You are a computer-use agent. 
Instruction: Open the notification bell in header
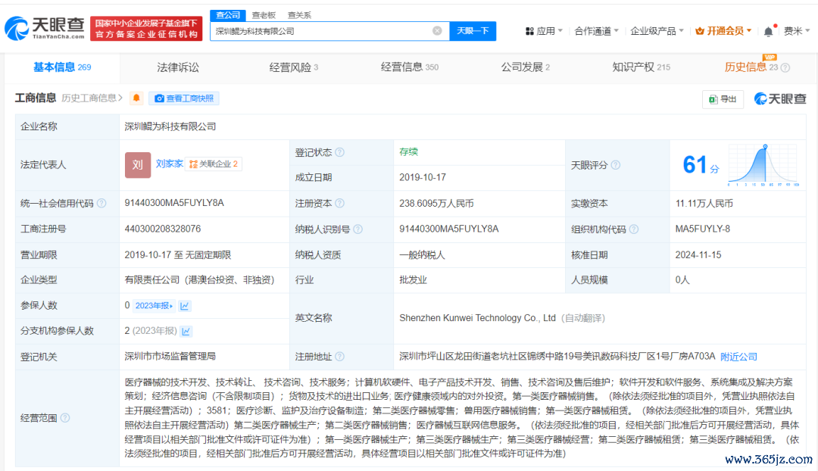click(x=769, y=31)
